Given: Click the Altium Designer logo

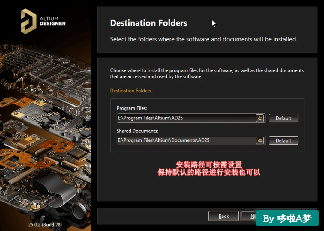Looking at the screenshot, I should [x=43, y=21].
